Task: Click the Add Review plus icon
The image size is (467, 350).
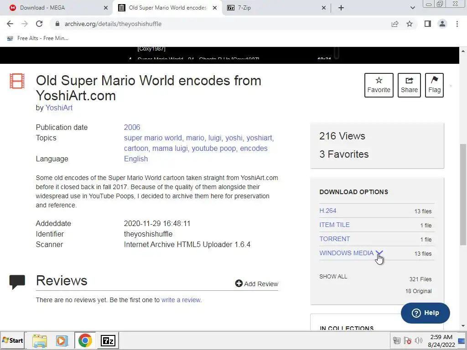Action: point(239,283)
